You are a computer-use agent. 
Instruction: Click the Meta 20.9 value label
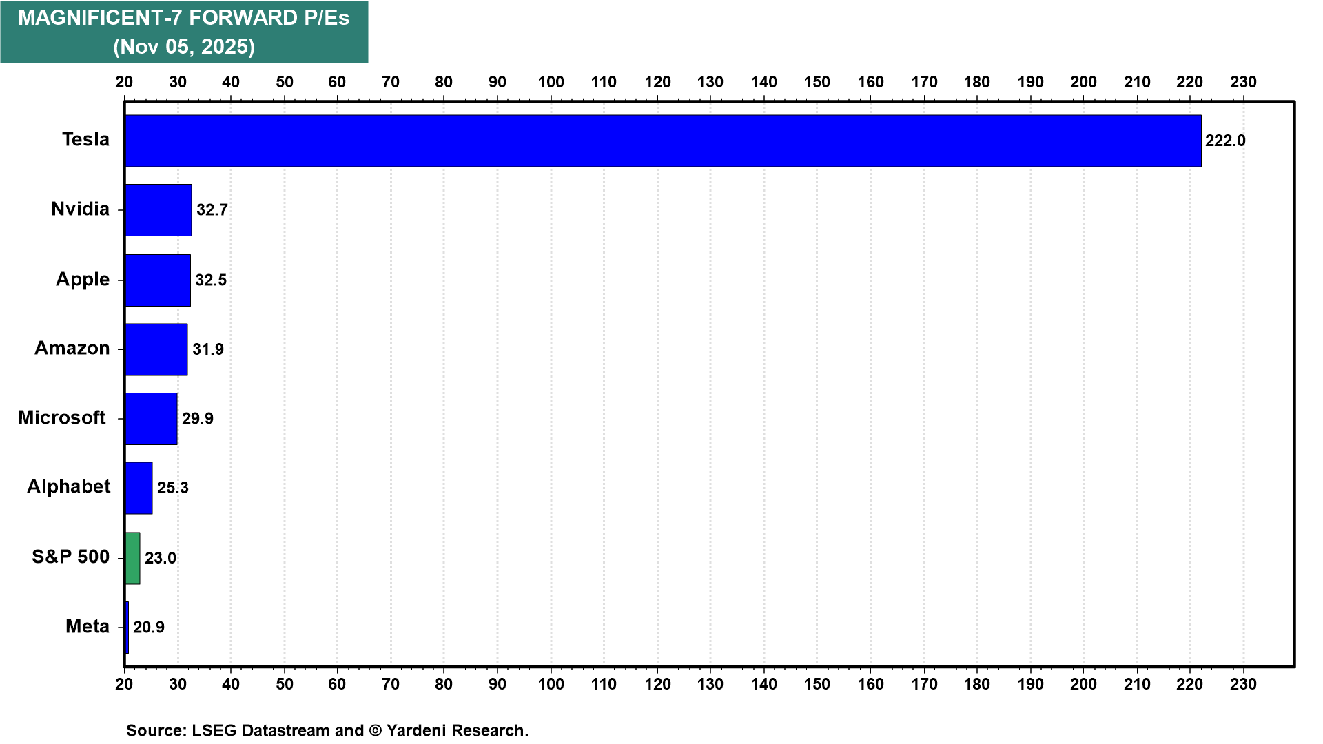pyautogui.click(x=149, y=627)
